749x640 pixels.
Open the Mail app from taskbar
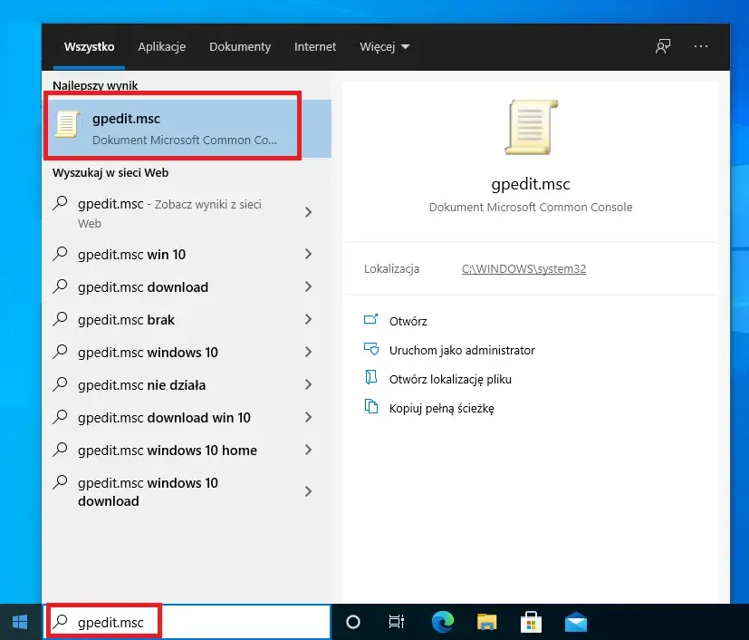575,622
